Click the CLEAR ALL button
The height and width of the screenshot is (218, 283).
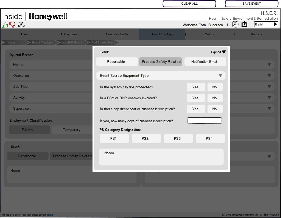189,4
